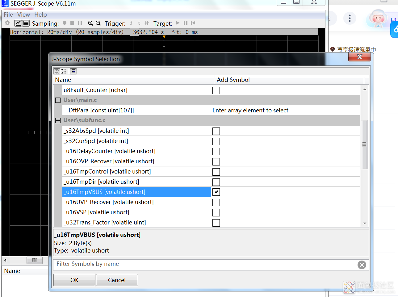Image resolution: width=398 pixels, height=297 pixels.
Task: Uncheck the _u16TmpVBUS symbol box
Action: pos(216,192)
